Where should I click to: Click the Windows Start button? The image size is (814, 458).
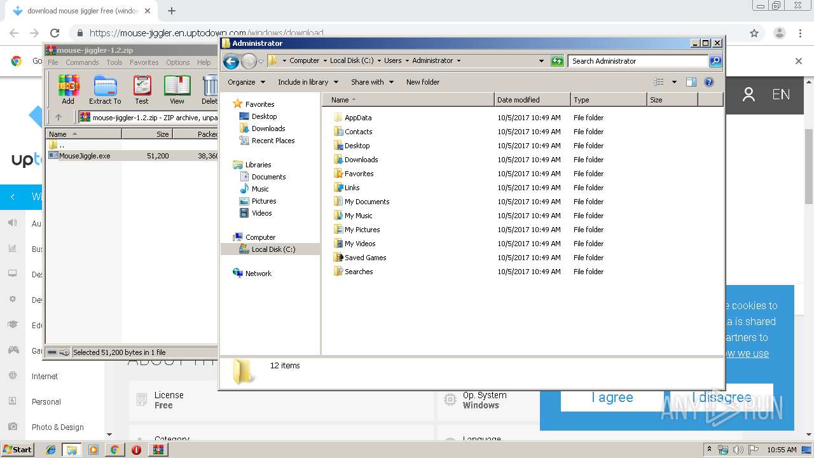point(18,450)
